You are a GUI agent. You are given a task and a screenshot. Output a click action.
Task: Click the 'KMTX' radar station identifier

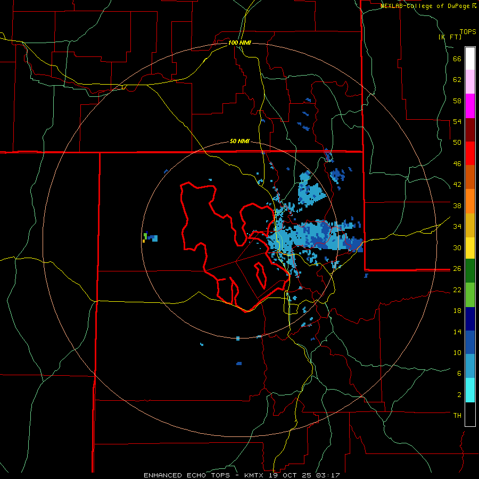tap(253, 475)
